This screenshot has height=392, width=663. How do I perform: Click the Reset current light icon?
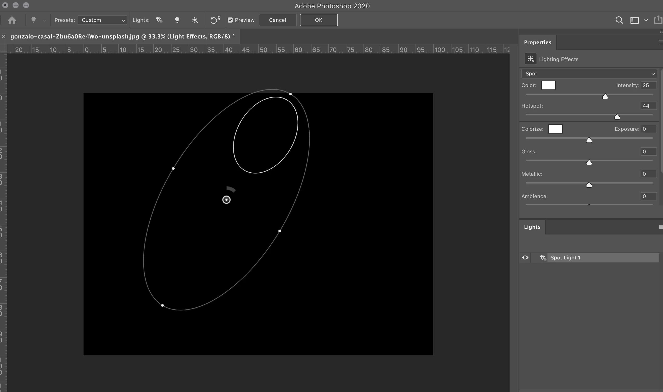point(215,20)
